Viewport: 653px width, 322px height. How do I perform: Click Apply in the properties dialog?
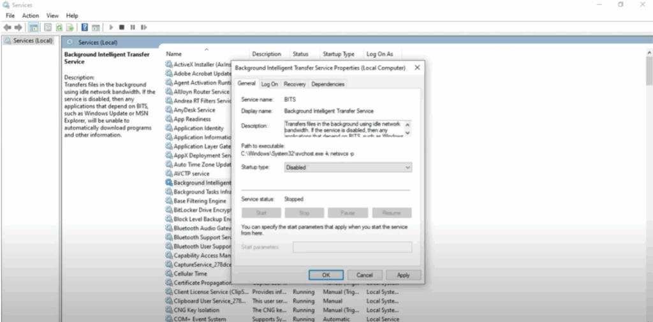(403, 275)
